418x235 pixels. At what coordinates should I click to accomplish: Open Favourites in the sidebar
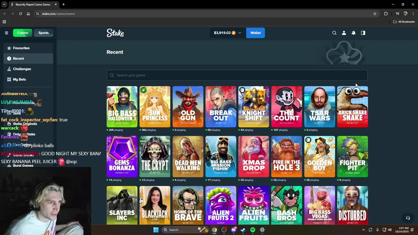tap(28, 48)
